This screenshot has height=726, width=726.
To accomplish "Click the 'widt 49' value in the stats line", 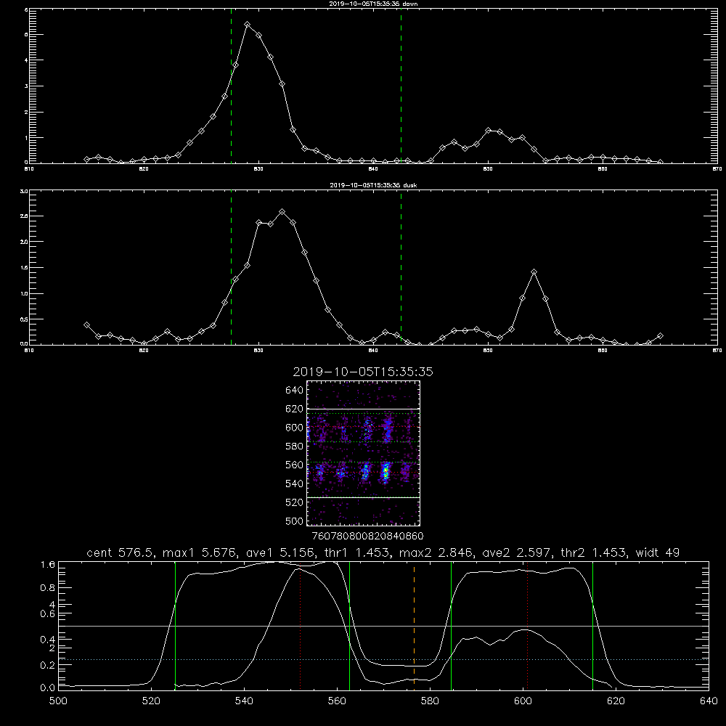I will coord(658,552).
